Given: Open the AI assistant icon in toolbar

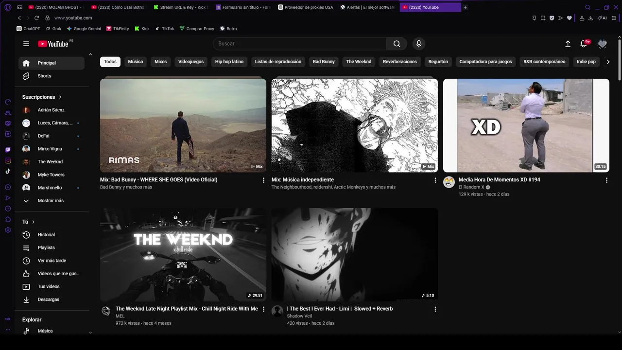Looking at the screenshot, I should click(602, 18).
